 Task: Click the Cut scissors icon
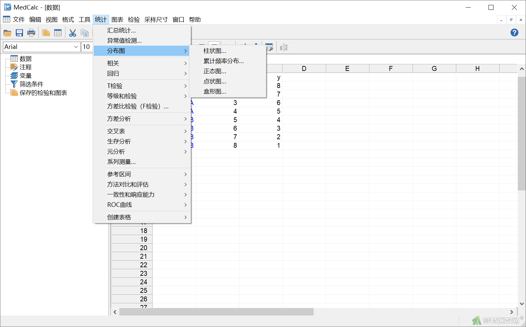73,33
